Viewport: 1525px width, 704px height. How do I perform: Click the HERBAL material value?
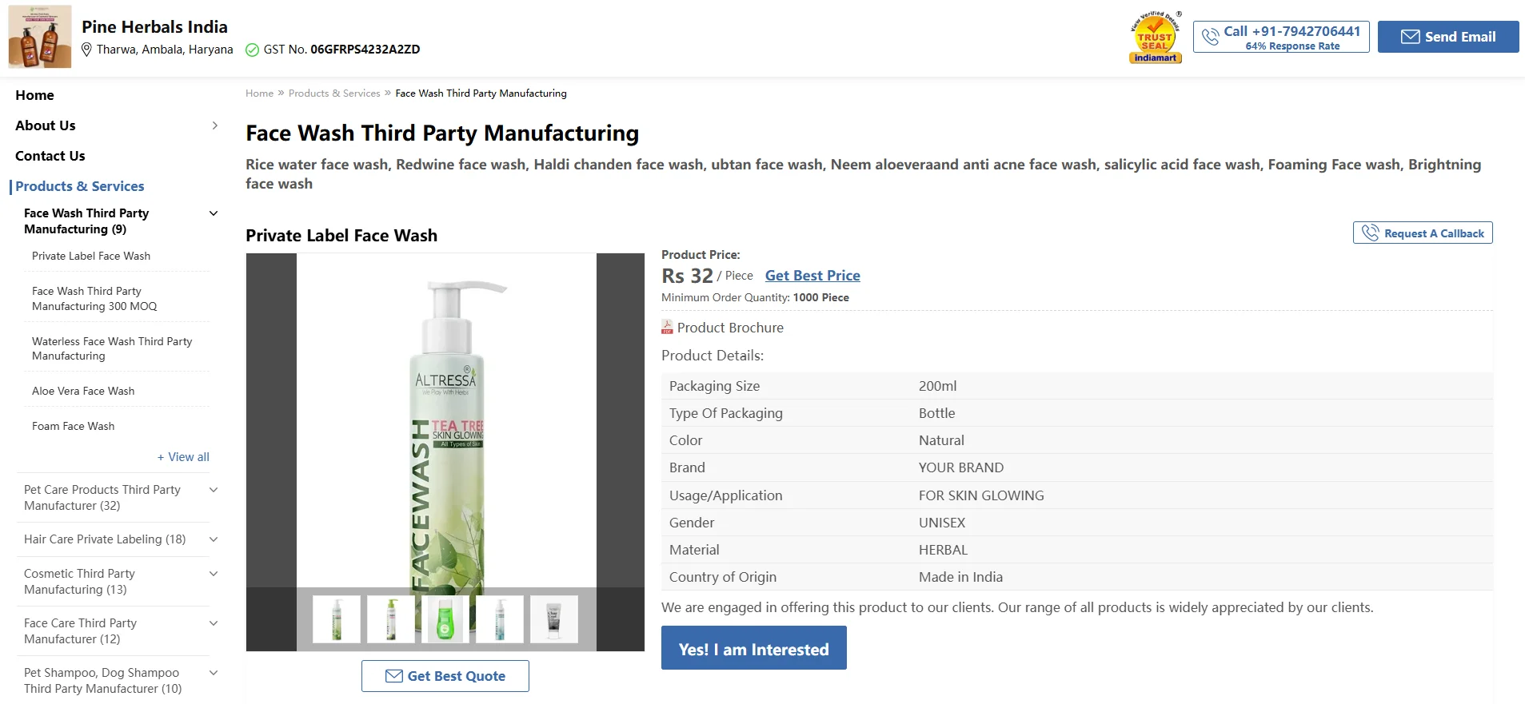pyautogui.click(x=943, y=550)
